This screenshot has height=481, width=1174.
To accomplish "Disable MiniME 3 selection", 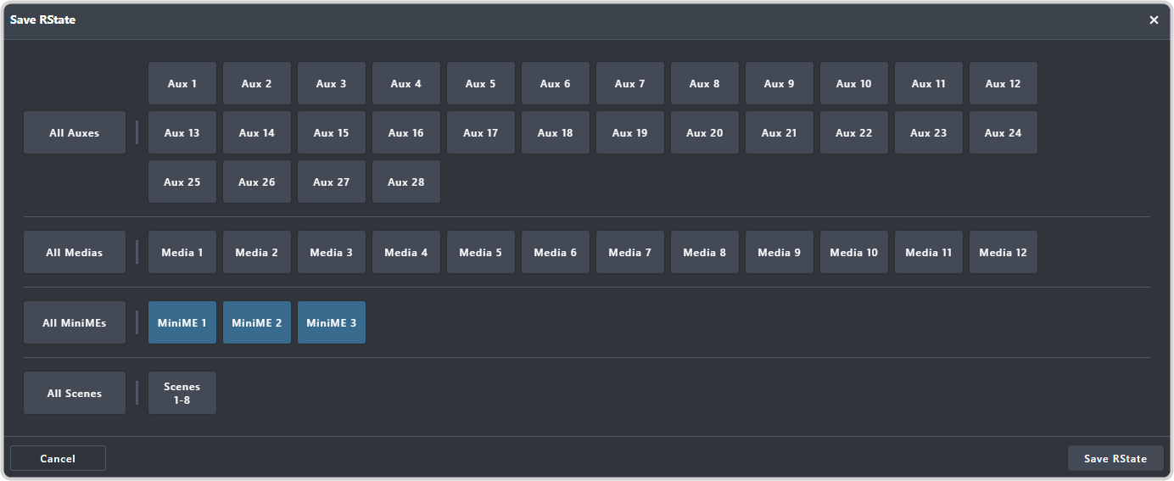I will click(x=332, y=322).
